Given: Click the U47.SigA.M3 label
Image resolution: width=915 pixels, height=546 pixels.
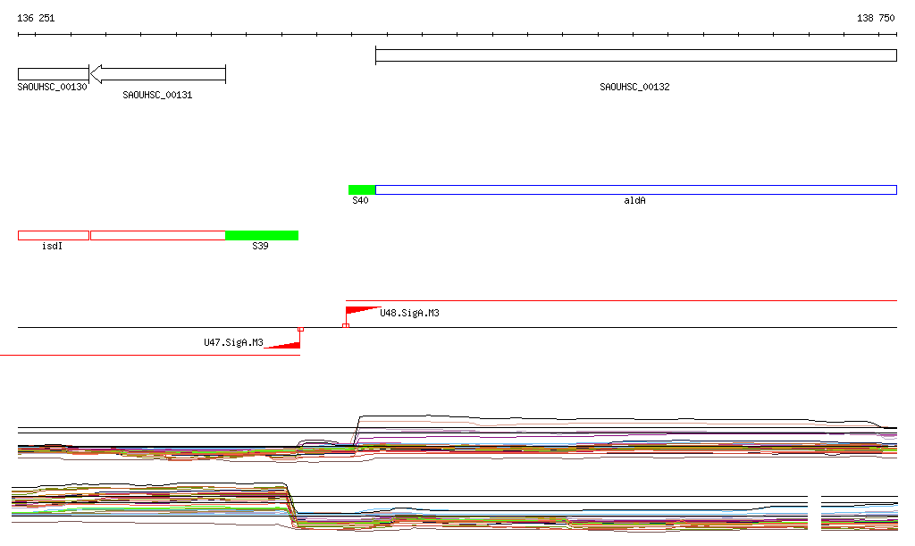Looking at the screenshot, I should (233, 342).
